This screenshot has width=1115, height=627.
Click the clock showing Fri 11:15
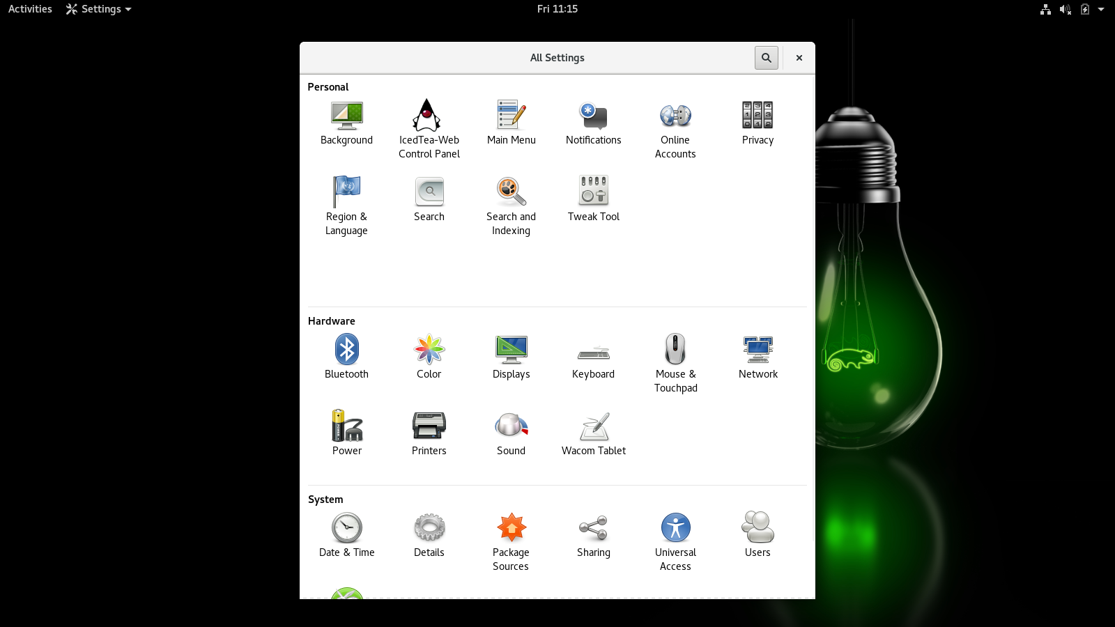coord(557,9)
